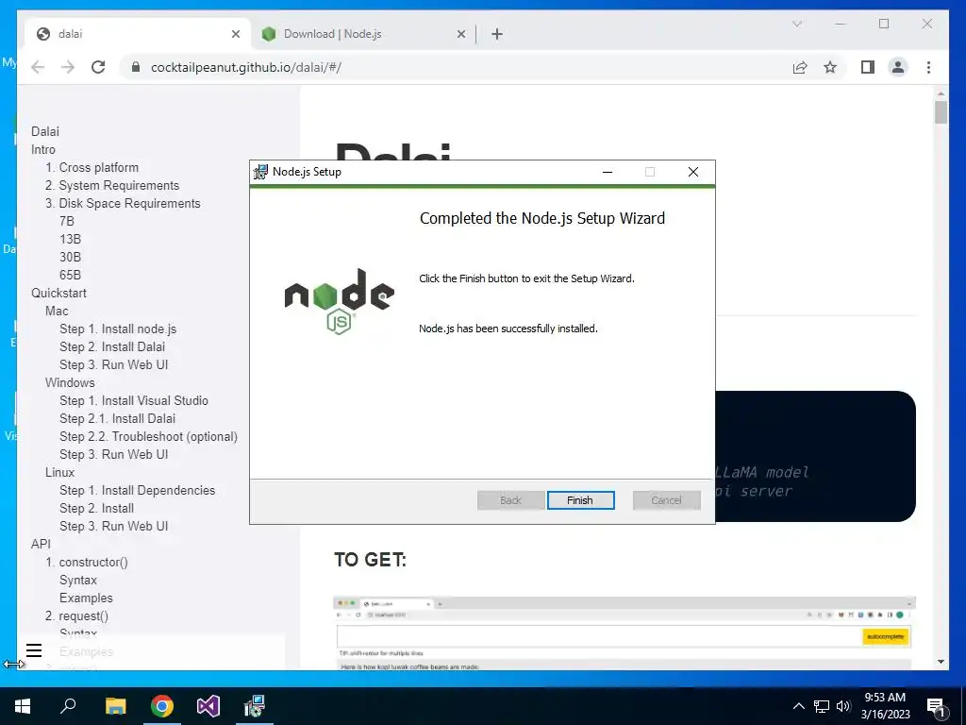966x725 pixels.
Task: Reload the dalai page
Action: [98, 67]
